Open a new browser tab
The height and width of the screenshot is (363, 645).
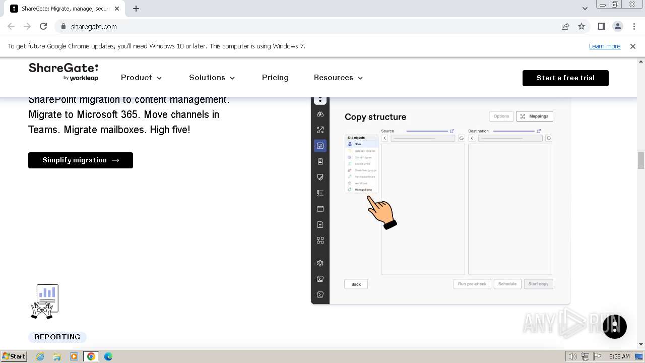click(x=136, y=9)
